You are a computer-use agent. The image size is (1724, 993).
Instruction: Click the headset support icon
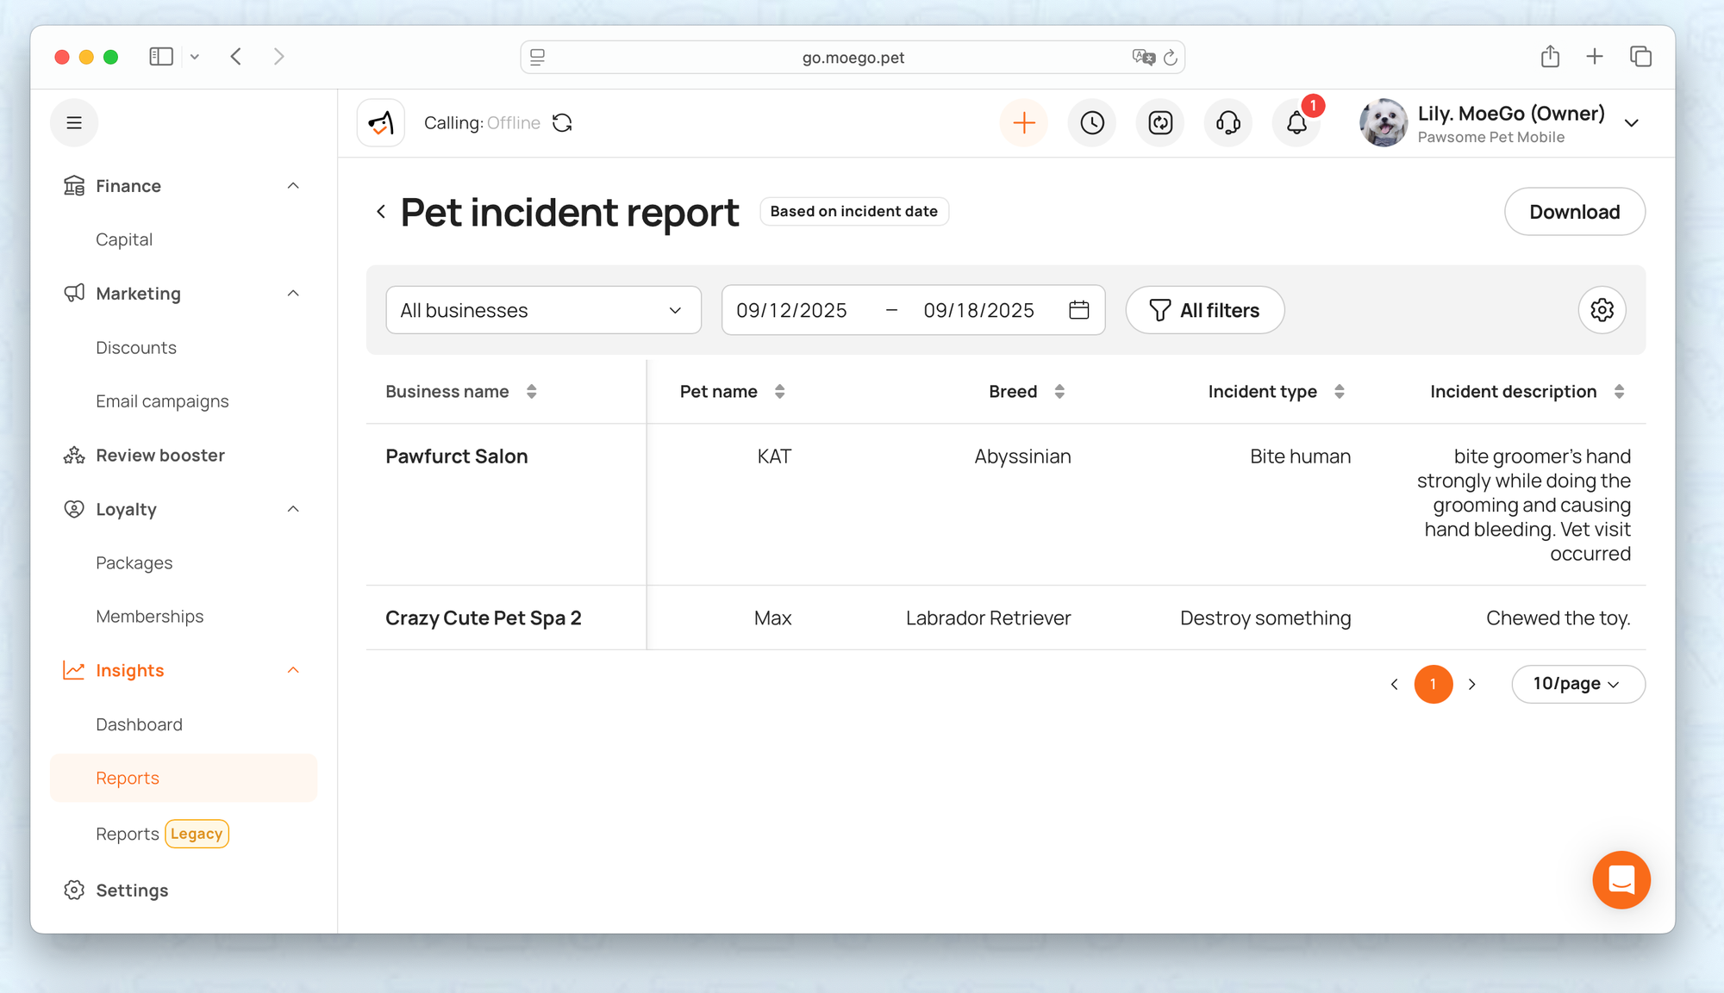coord(1227,123)
